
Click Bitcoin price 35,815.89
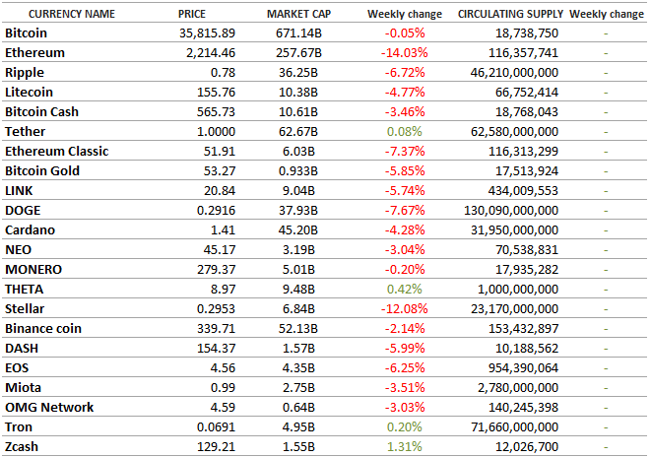[x=207, y=33]
